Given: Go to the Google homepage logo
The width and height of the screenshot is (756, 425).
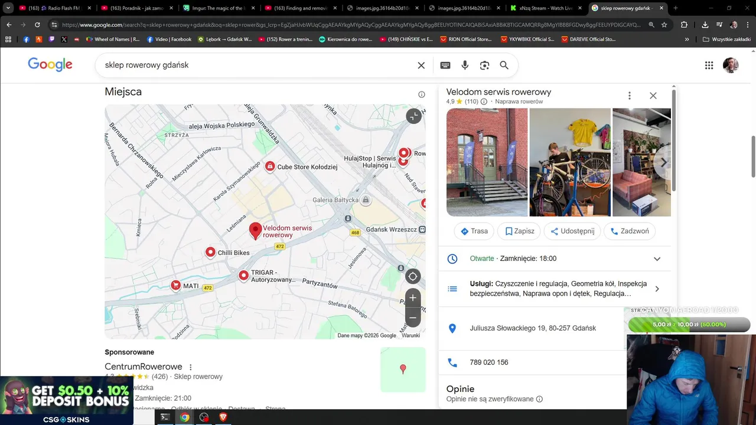Looking at the screenshot, I should click(50, 65).
